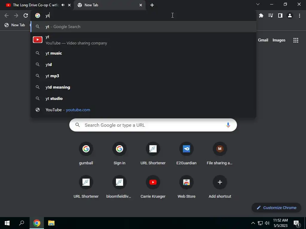306x229 pixels.
Task: Open the media controls icon in toolbar
Action: [271, 16]
